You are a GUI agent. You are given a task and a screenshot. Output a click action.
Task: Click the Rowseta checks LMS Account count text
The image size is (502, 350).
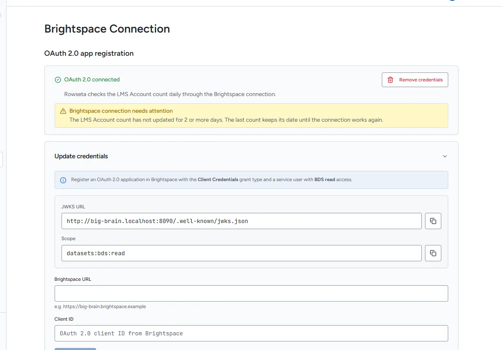pyautogui.click(x=170, y=94)
